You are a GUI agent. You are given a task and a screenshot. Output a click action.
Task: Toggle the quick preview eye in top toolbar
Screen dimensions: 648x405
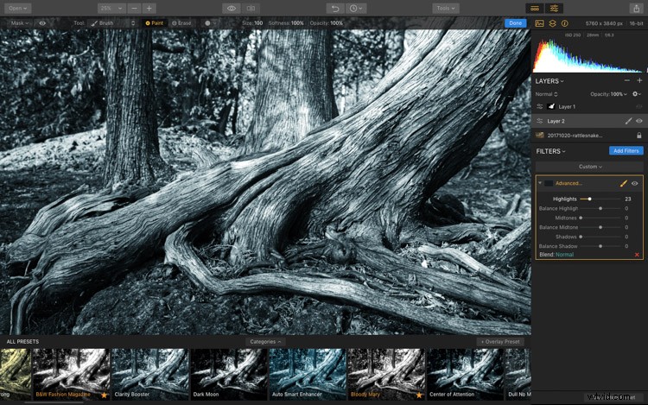point(232,9)
